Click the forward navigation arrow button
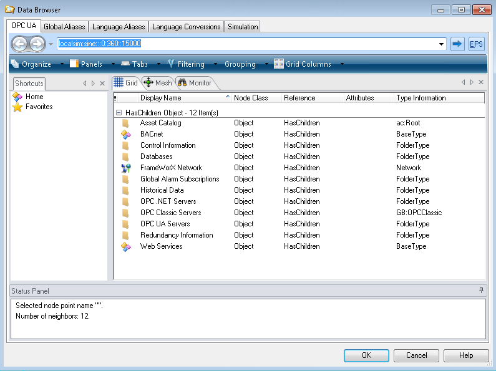Screen dimensions: 496x371 pos(37,44)
